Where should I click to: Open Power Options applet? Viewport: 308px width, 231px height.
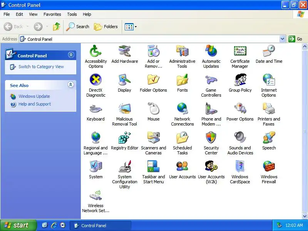(x=240, y=109)
